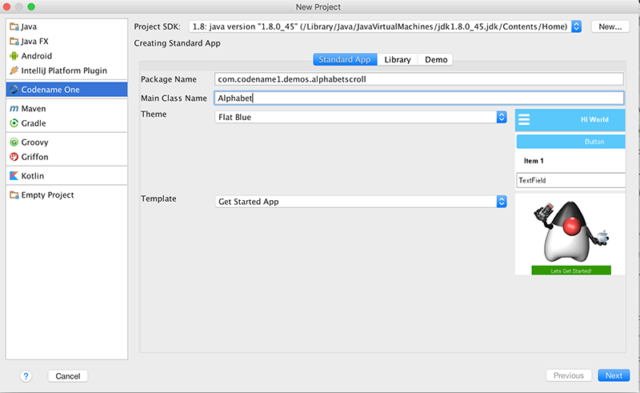
Task: Click the Kotlin K icon
Action: (x=14, y=175)
